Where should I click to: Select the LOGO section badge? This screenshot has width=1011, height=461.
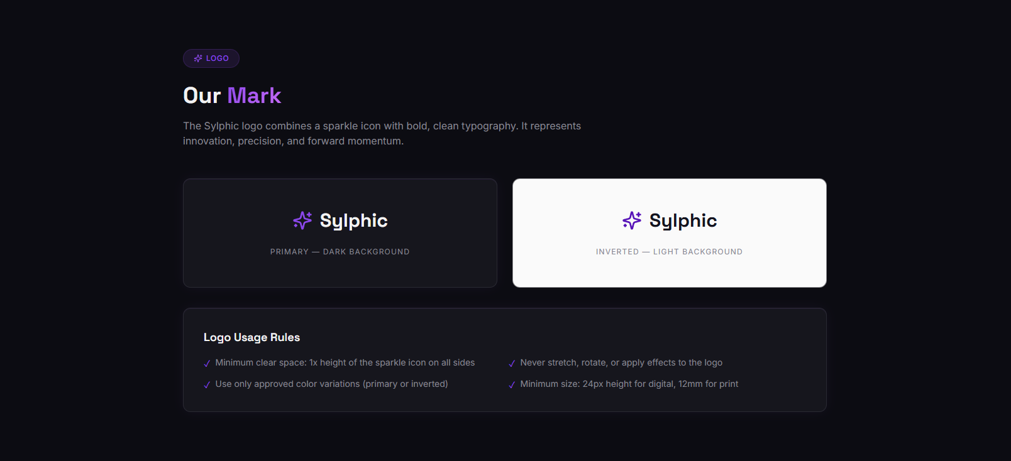coord(211,58)
